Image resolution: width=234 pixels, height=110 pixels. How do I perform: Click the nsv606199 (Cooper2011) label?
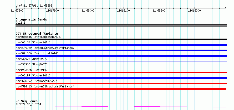click(x=33, y=75)
